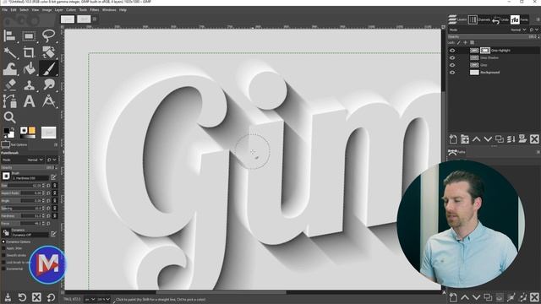Create a new layer in Layers panel
541x304 pixels.
pos(453,138)
